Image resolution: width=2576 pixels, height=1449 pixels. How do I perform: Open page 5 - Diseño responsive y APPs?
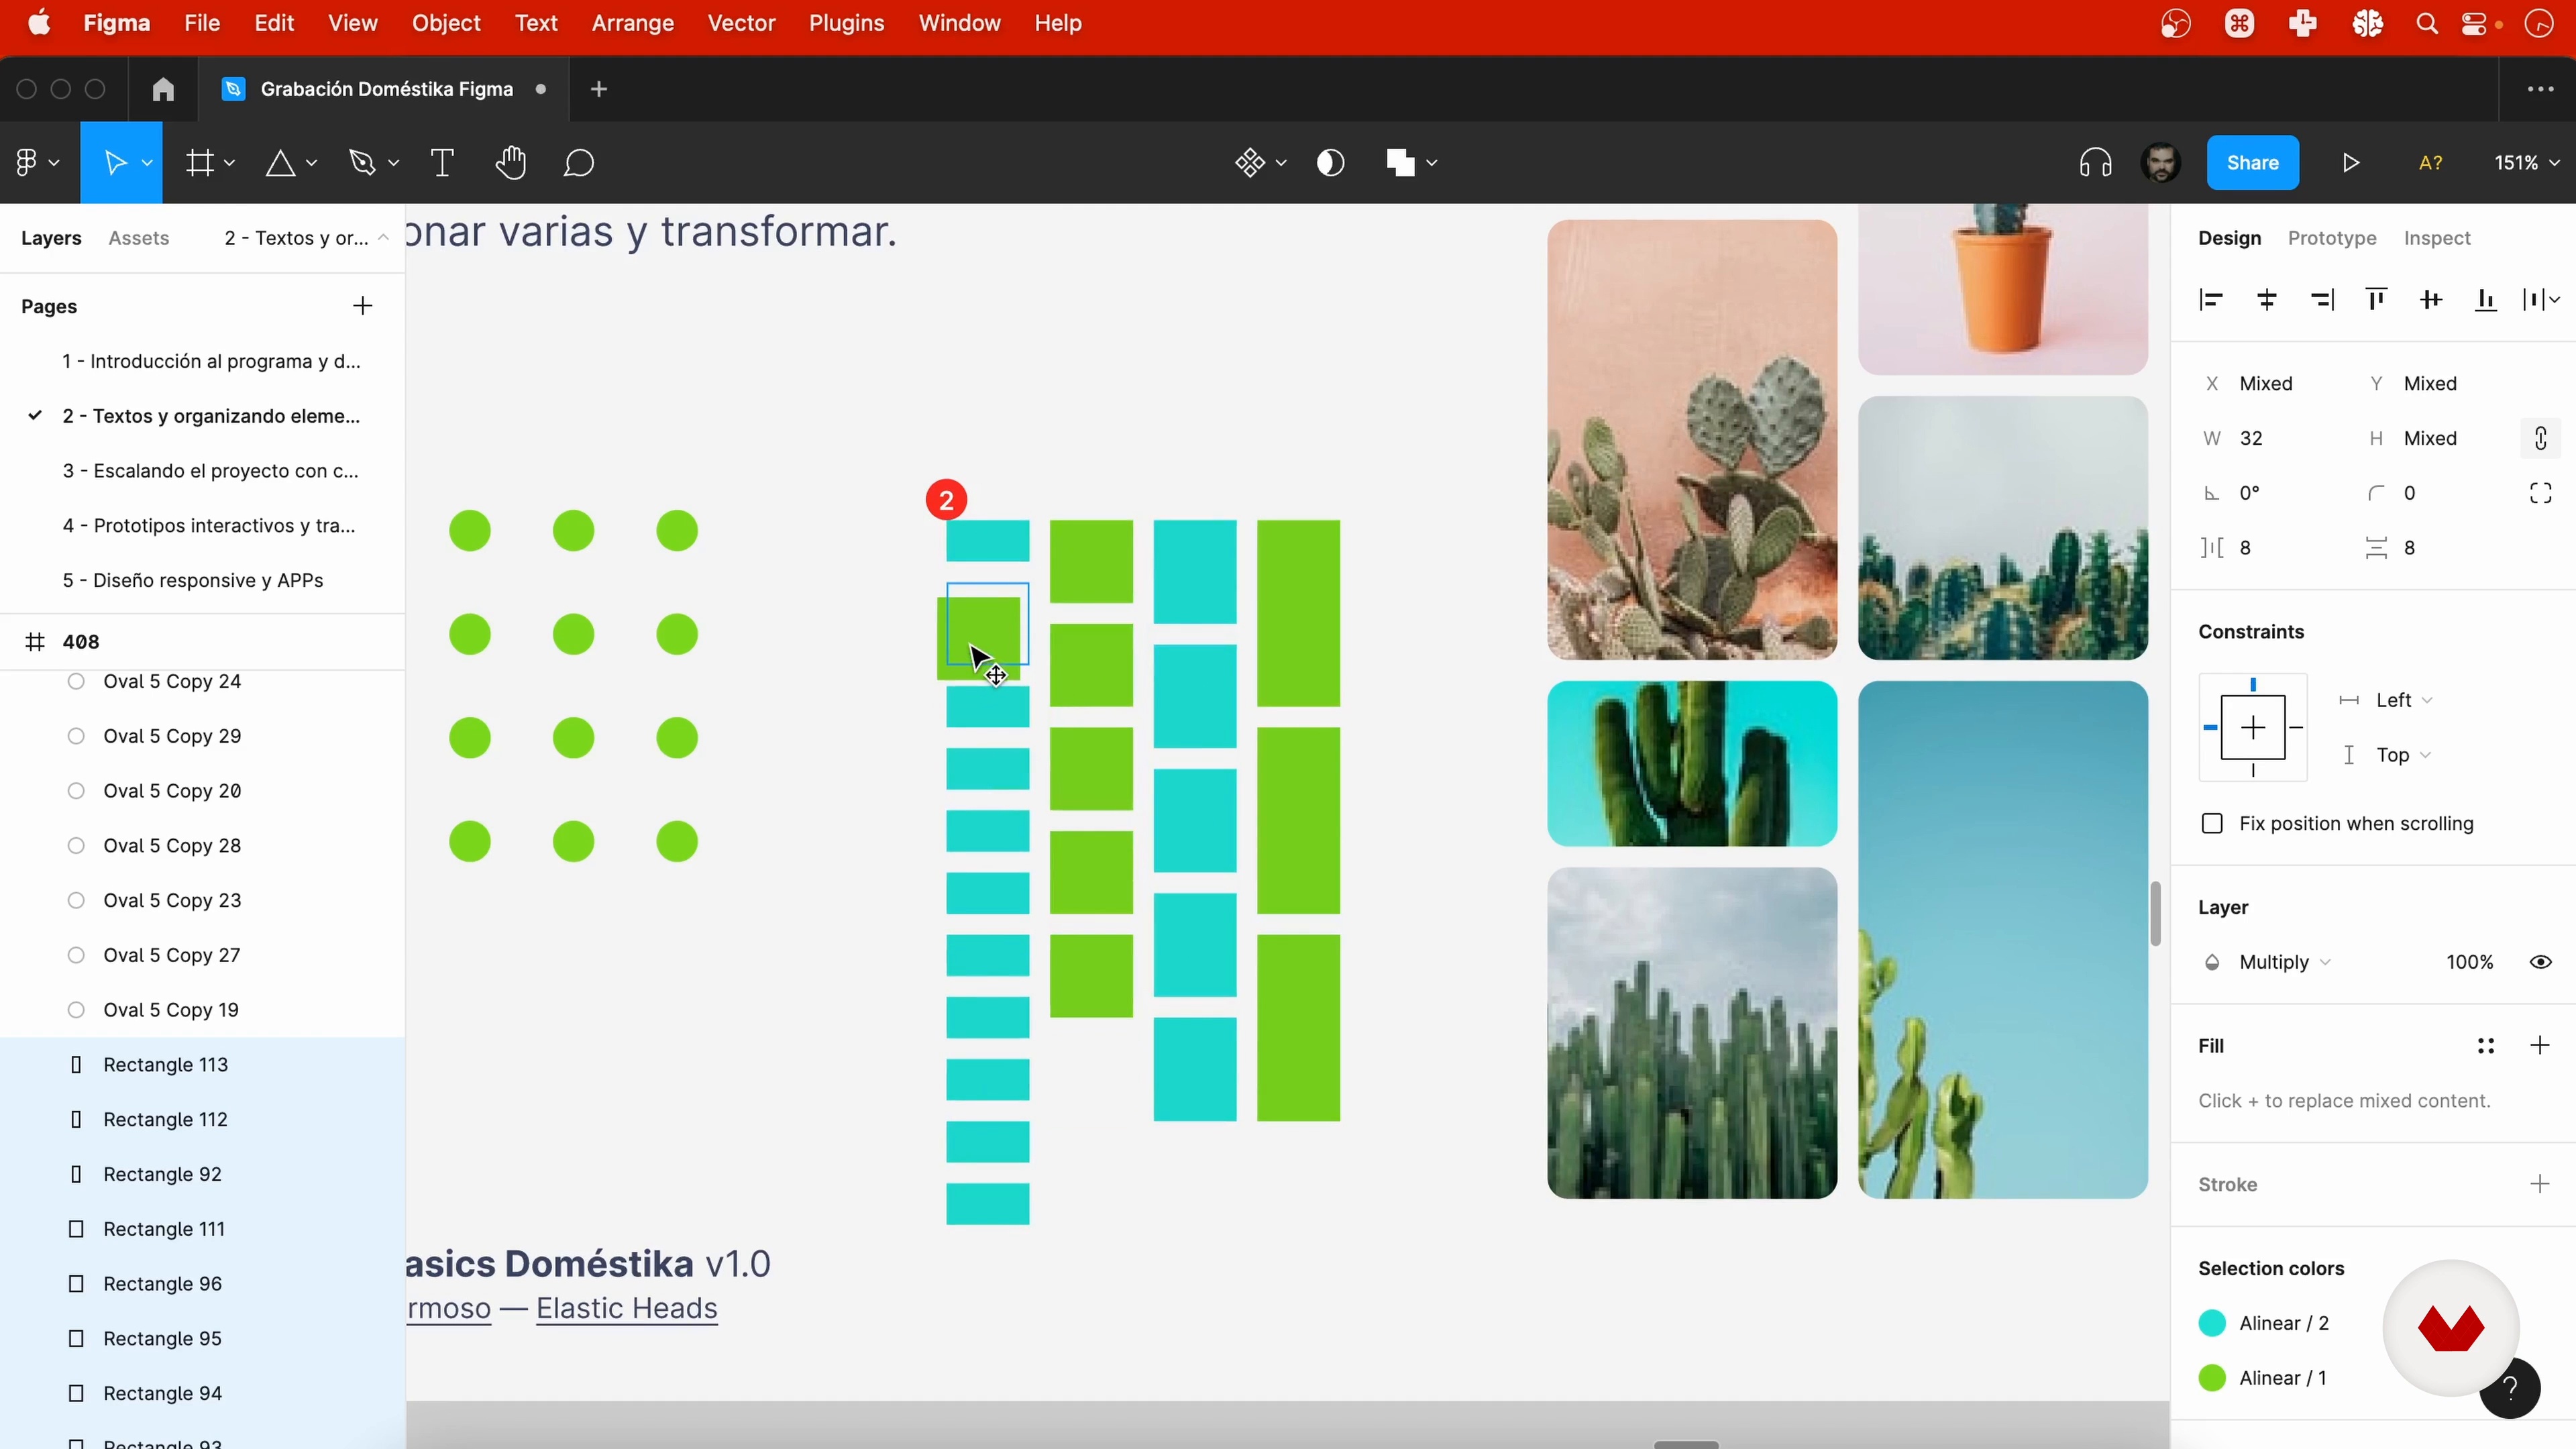193,580
